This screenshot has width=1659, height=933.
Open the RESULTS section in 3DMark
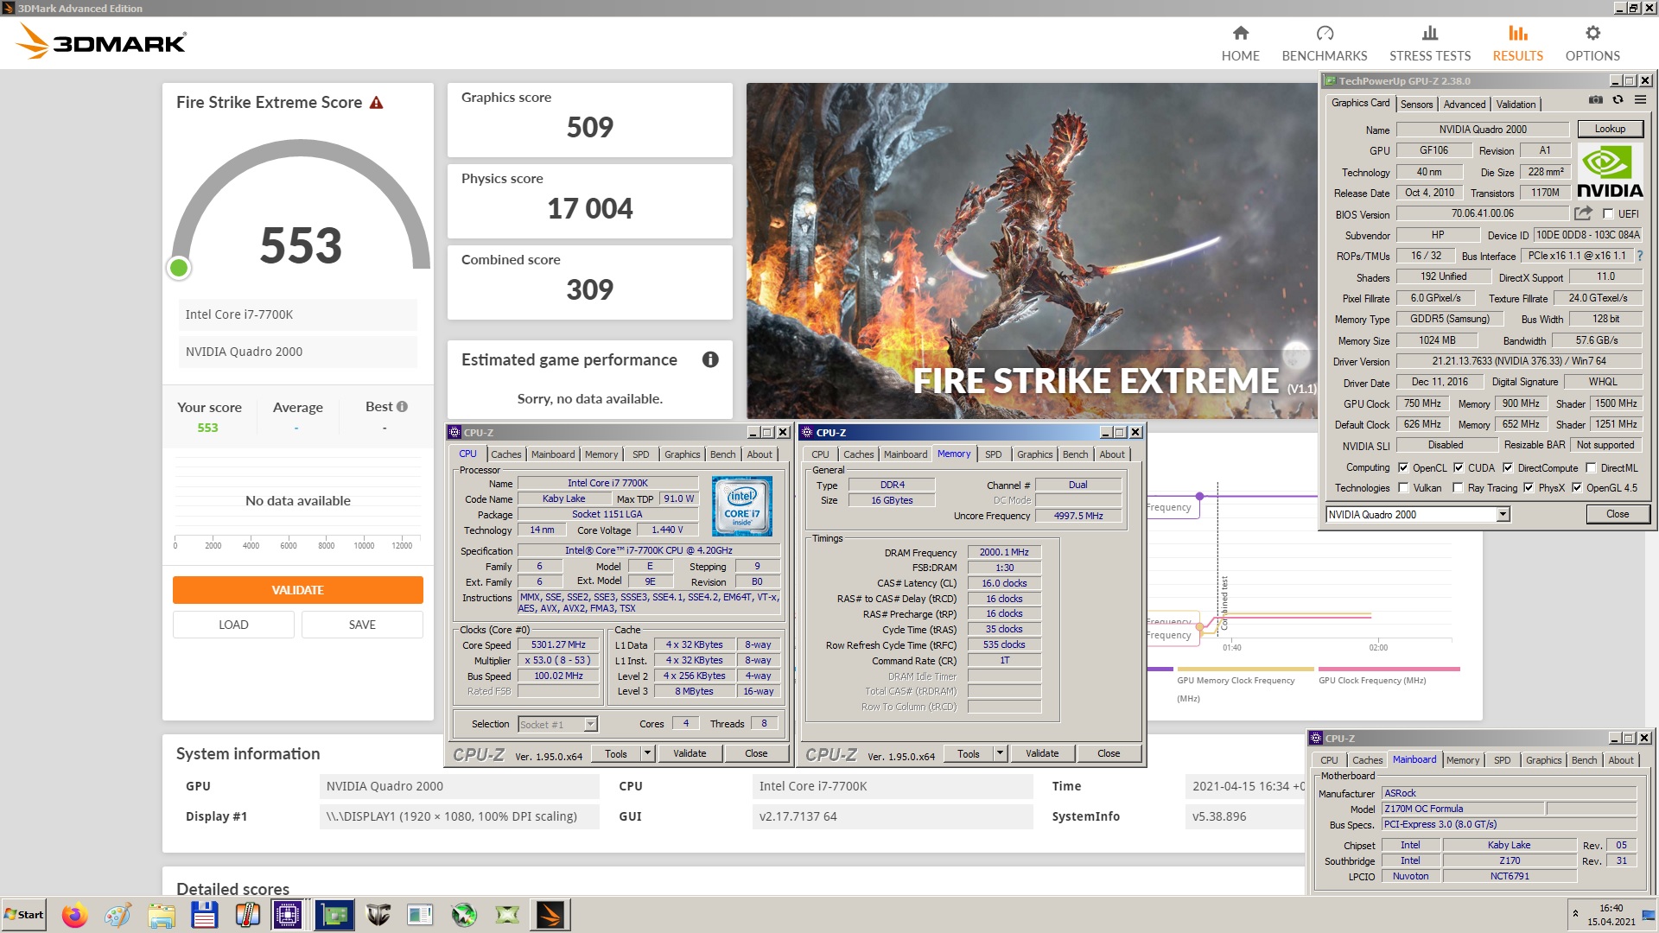(1517, 43)
